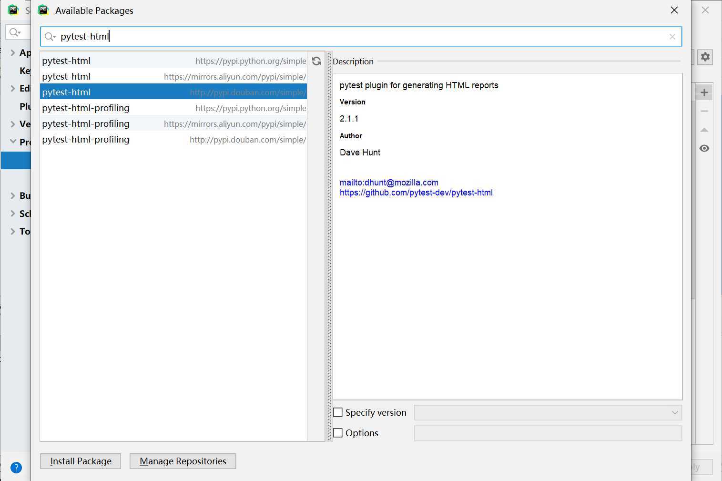Click the gear icon in the Settings window
Screen dimensions: 722x481
[705, 57]
